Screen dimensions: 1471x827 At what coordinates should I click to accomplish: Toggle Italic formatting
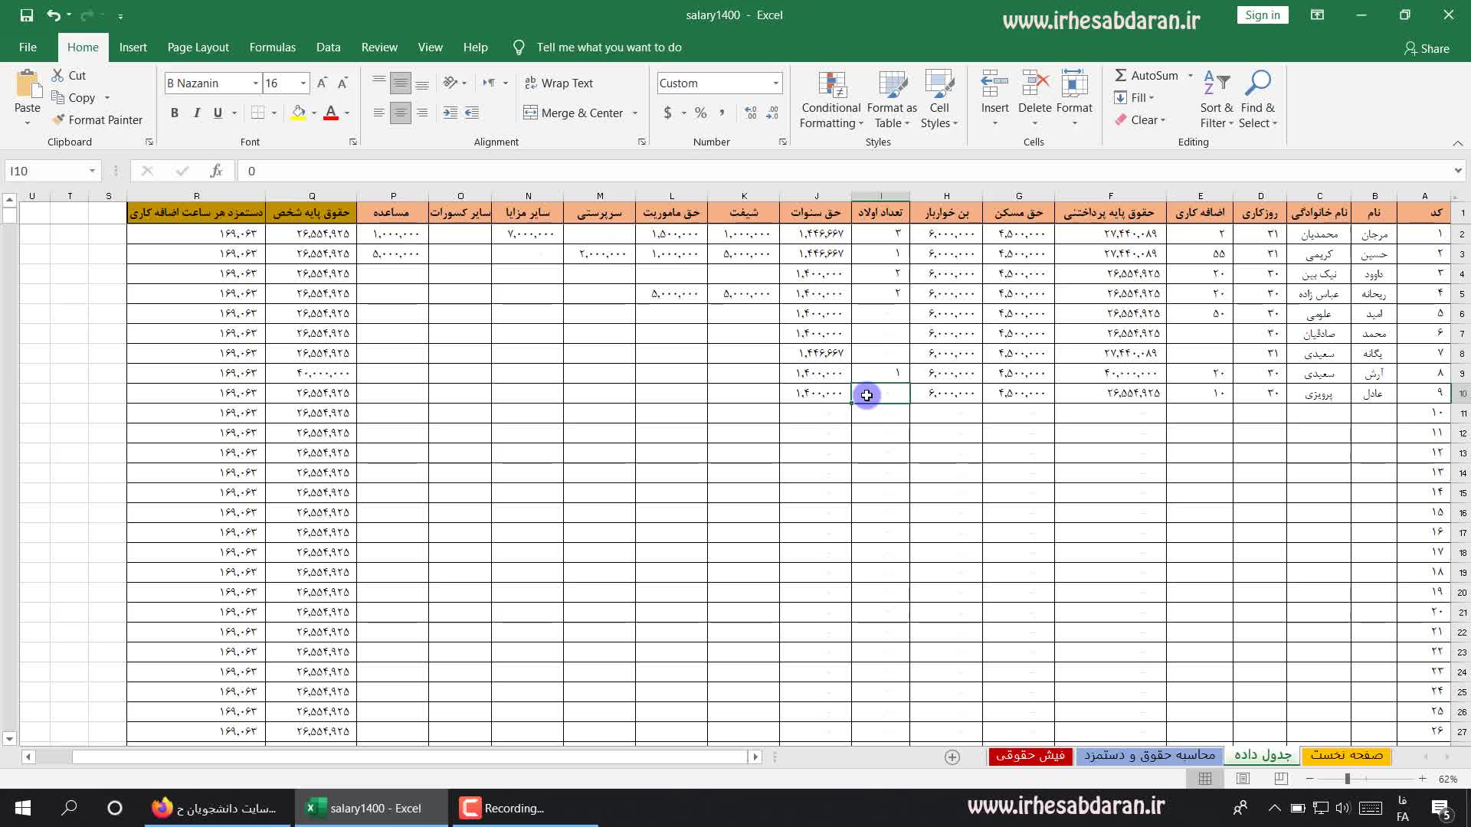(x=196, y=113)
